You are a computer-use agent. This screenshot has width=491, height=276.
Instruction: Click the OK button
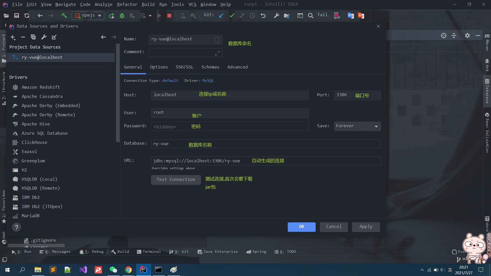tap(302, 227)
